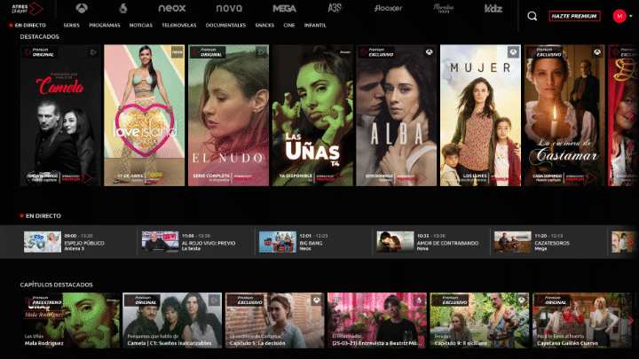Image resolution: width=639 pixels, height=359 pixels.
Task: Open the Programas menu item
Action: (x=105, y=25)
